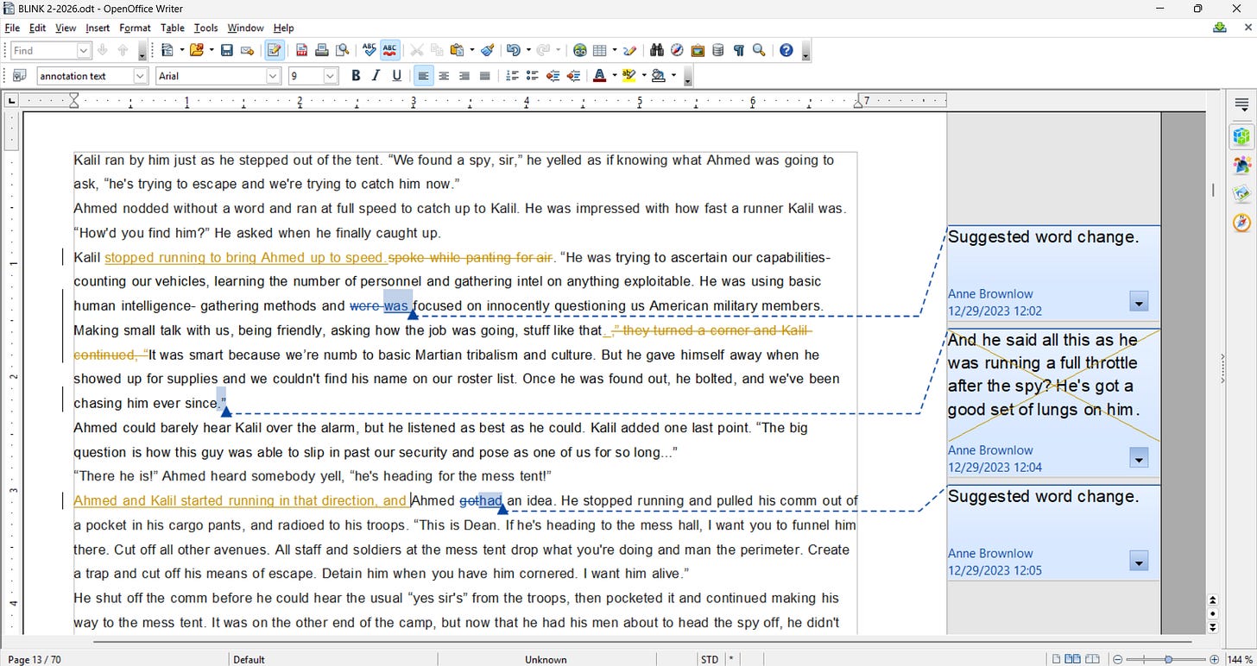Open comment menu arrow dated 12/29/2023 12:05
The width and height of the screenshot is (1257, 666).
tap(1139, 562)
